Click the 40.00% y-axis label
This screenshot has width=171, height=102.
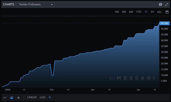(164, 40)
